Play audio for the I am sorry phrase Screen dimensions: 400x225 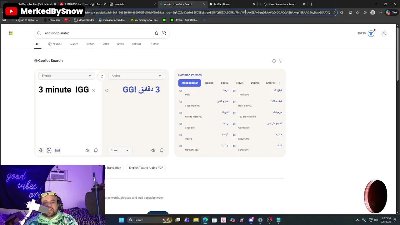coord(234,146)
